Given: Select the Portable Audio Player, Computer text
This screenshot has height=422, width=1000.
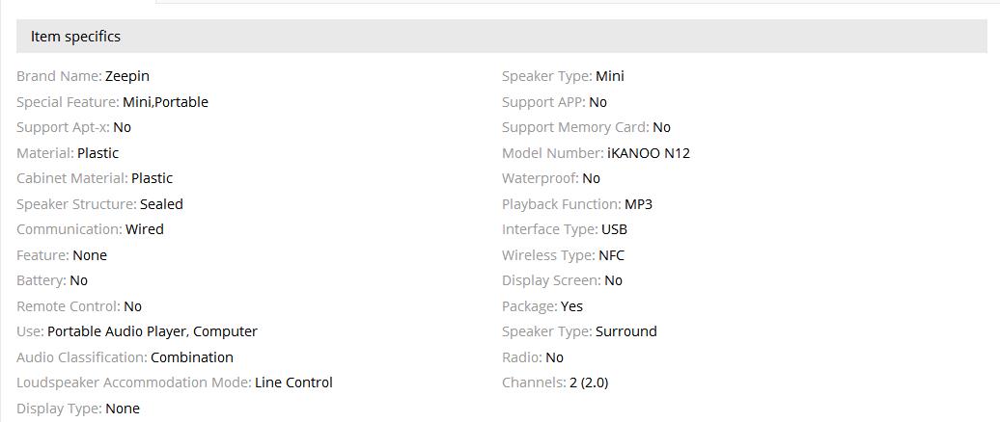Looking at the screenshot, I should coord(153,331).
